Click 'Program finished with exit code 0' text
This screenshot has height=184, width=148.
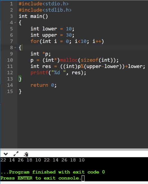point(57,172)
